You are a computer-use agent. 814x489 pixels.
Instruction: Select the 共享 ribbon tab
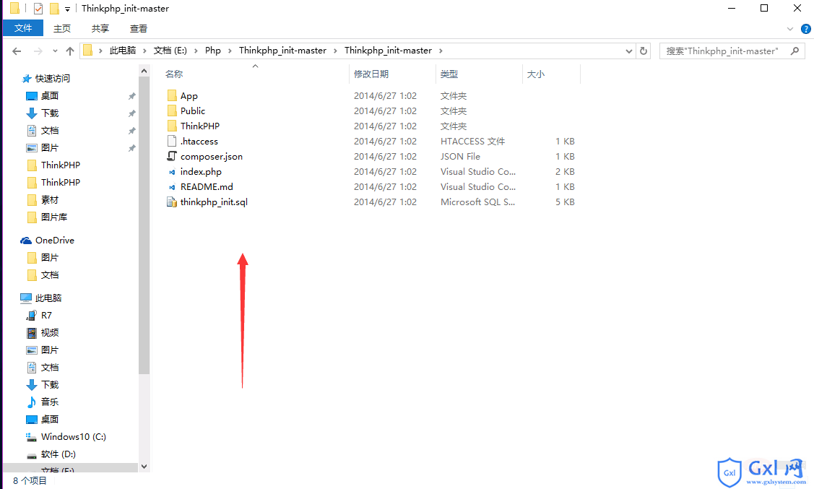[100, 29]
